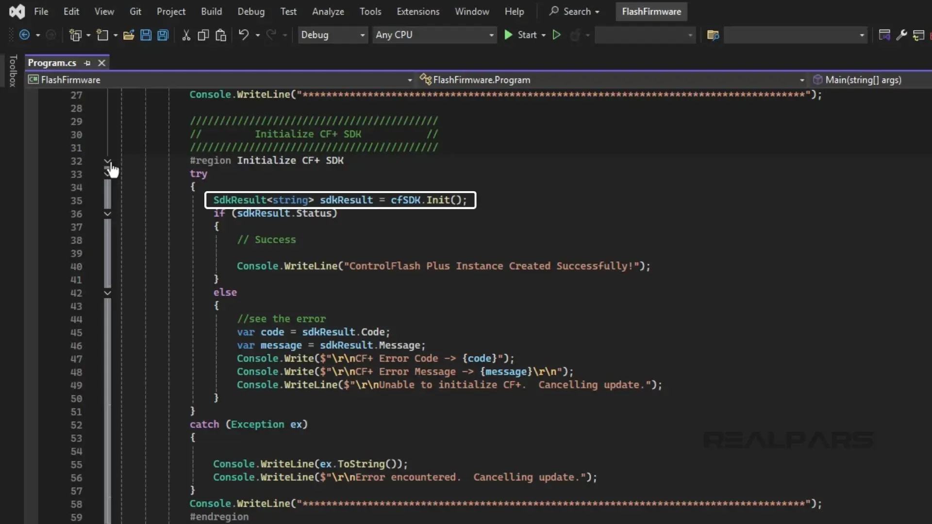Click "catch (Exception ex)" on line 52
This screenshot has height=524, width=932.
(x=249, y=424)
